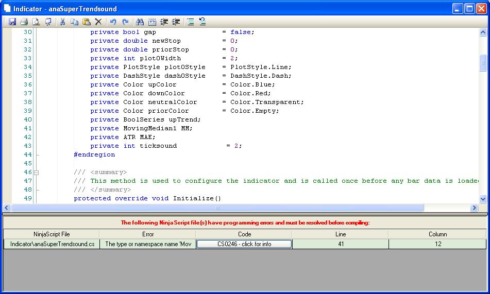Click the horizontal scrollbar thumb

(217, 208)
